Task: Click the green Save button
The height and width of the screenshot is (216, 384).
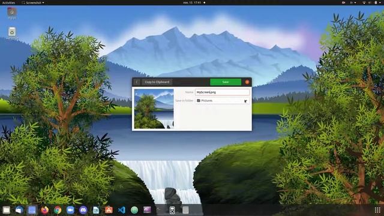Action: [x=226, y=82]
